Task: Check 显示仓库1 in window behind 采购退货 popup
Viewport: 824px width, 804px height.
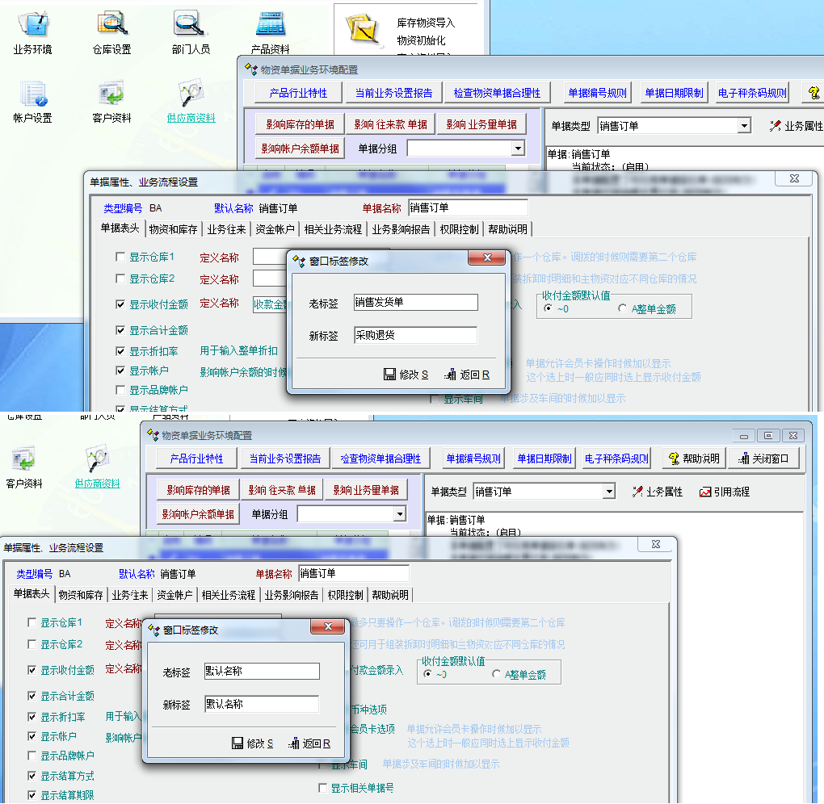Action: pyautogui.click(x=120, y=258)
